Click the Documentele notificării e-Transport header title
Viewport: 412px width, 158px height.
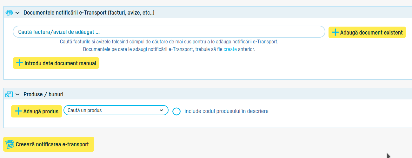click(89, 13)
